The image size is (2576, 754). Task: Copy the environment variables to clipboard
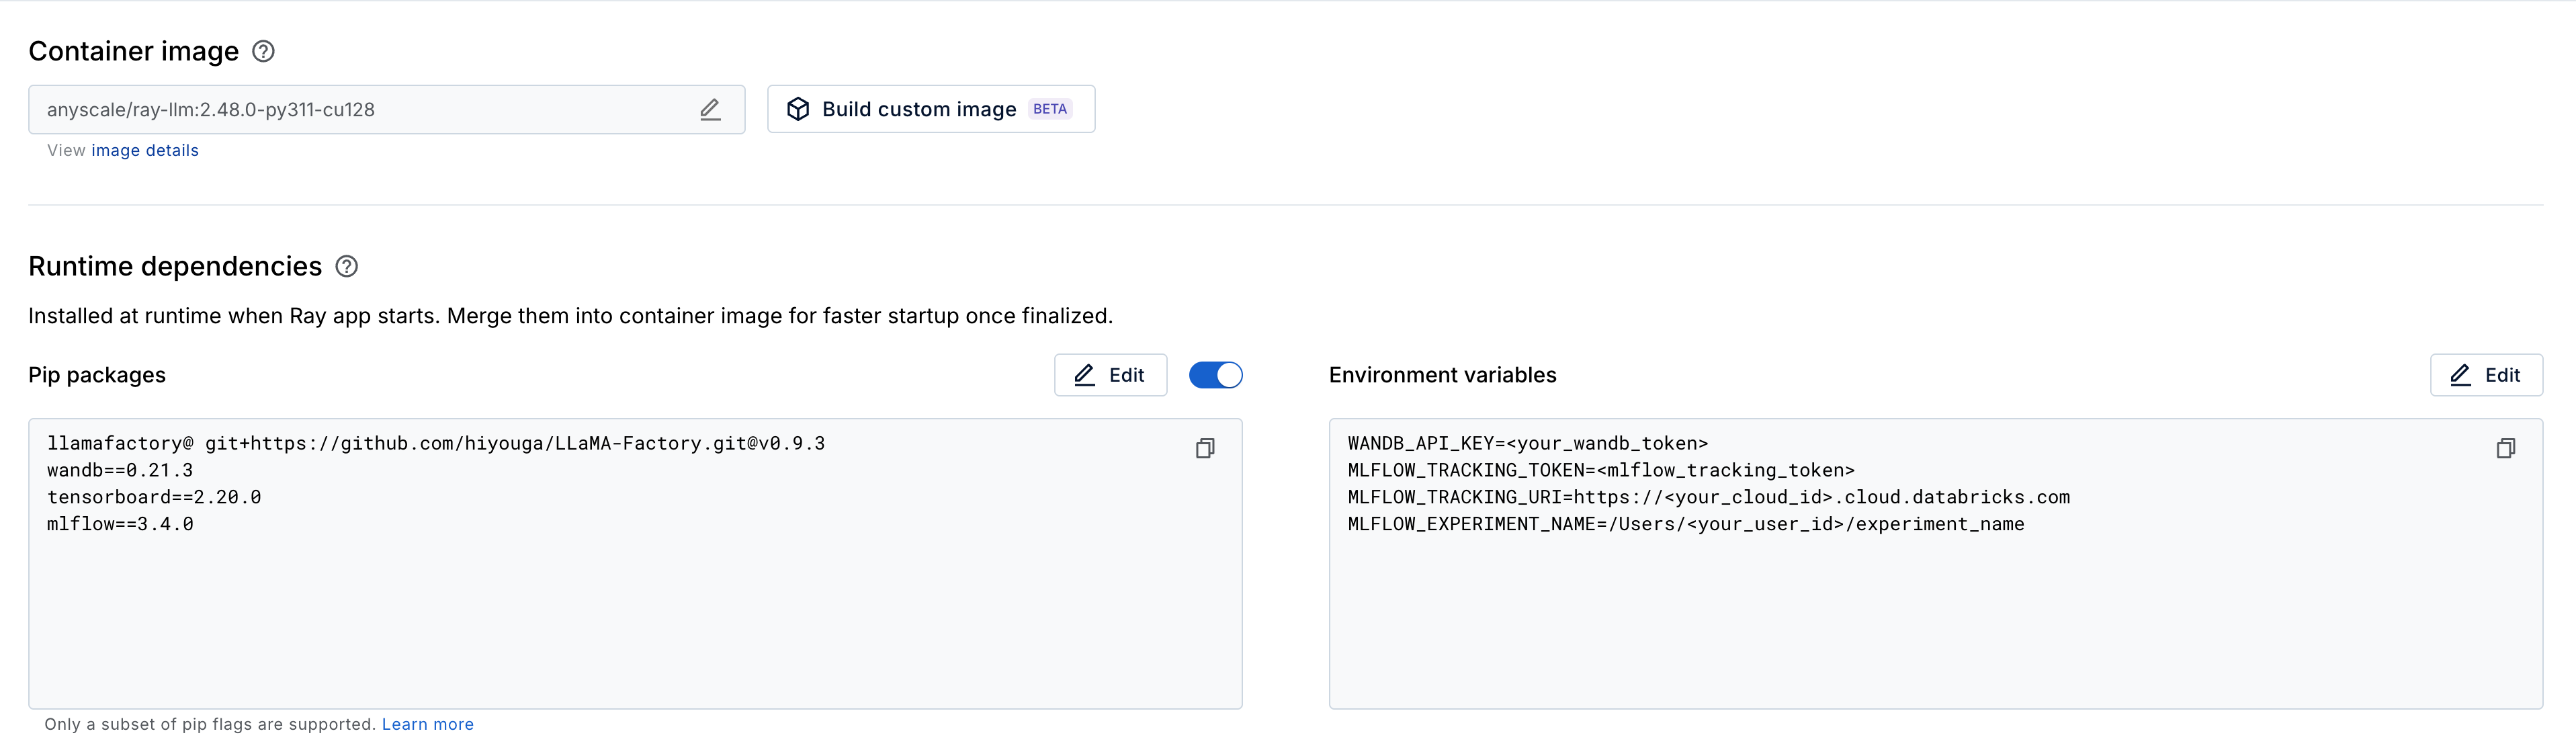point(2505,449)
